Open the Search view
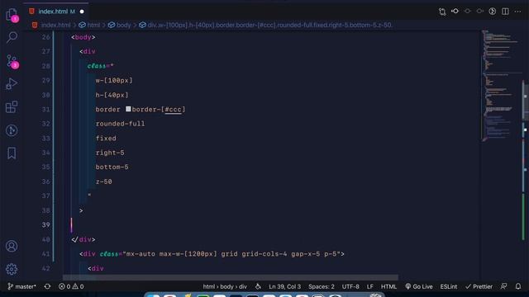 tap(12, 37)
